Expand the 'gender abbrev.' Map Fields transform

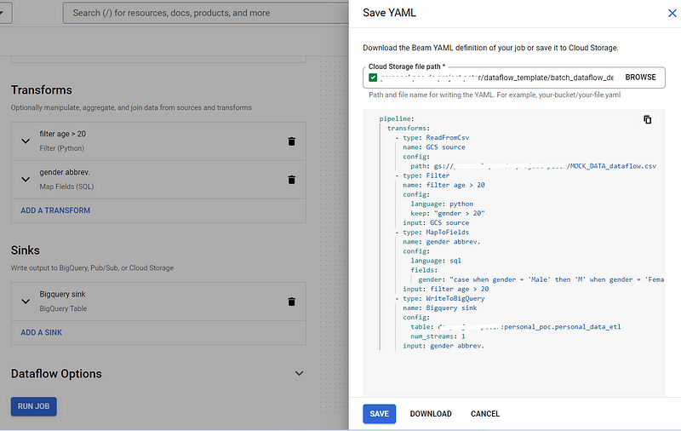pyautogui.click(x=26, y=180)
